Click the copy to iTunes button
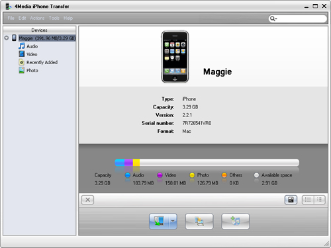Screen dimensions: 331x248 coord(236,221)
